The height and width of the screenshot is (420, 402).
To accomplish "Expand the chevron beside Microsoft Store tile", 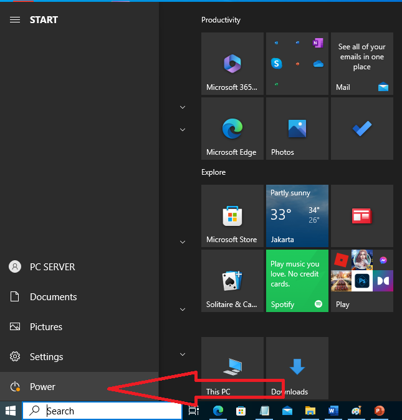I will coord(183,242).
